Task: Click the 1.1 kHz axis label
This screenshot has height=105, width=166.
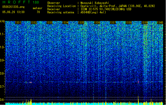Action: pyautogui.click(x=2, y=34)
